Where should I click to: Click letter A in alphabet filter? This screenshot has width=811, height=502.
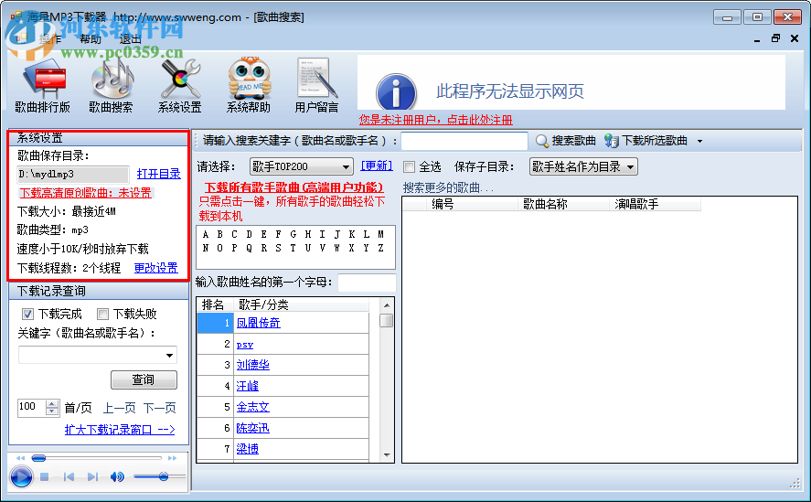point(206,234)
